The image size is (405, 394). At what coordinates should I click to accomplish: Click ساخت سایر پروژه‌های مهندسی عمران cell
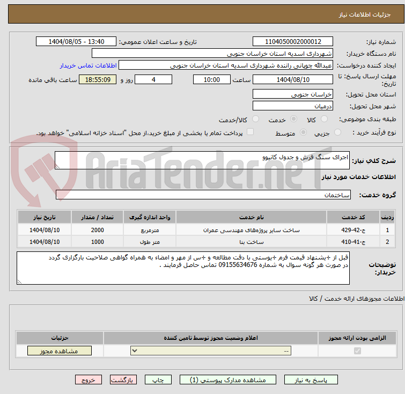(x=252, y=230)
